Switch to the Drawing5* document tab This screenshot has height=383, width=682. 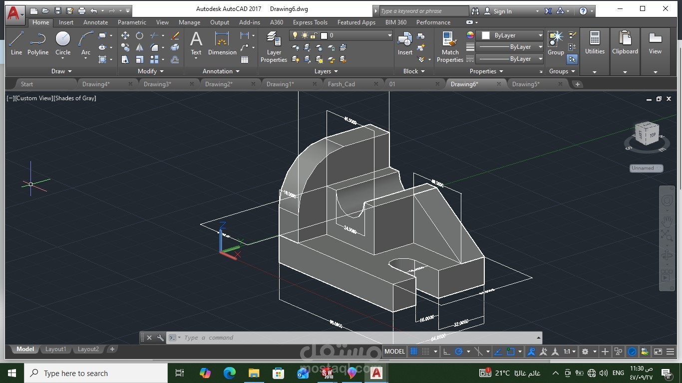pyautogui.click(x=526, y=84)
